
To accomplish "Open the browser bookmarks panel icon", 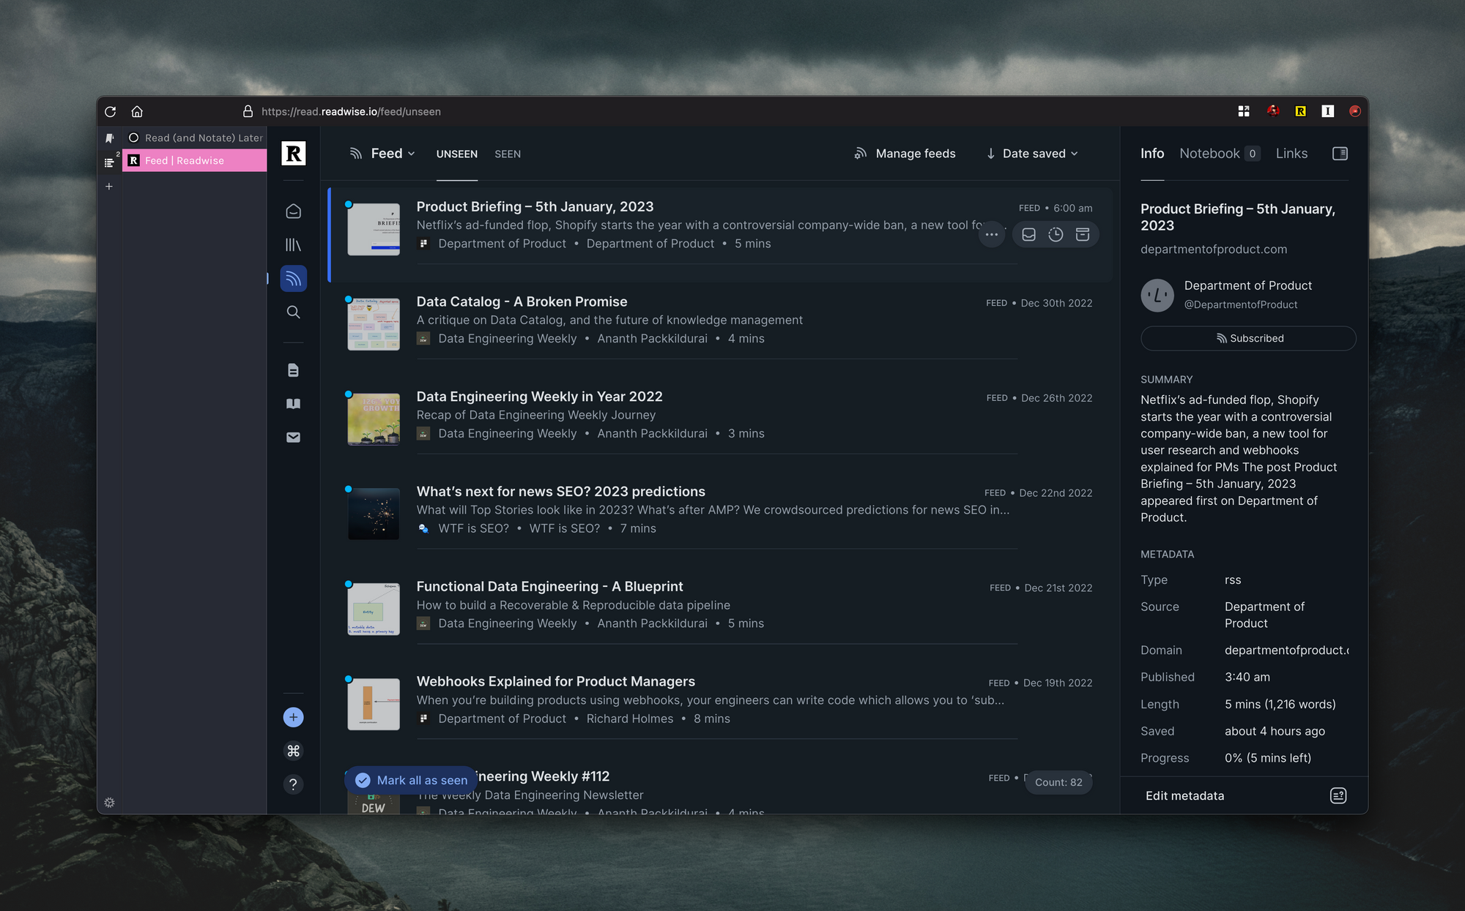I will (109, 138).
